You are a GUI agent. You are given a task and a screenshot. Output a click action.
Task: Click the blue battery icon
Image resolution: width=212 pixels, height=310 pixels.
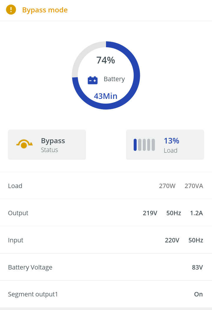click(93, 80)
